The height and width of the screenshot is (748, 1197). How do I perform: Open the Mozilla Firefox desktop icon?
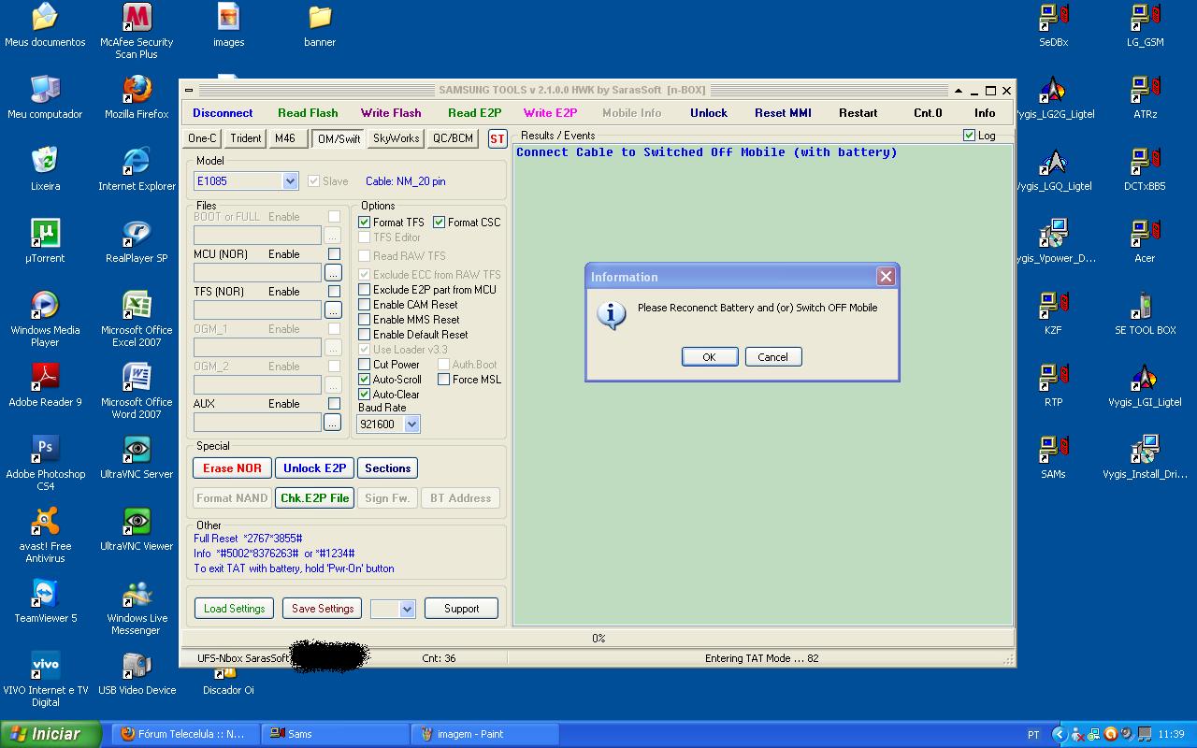pos(137,96)
